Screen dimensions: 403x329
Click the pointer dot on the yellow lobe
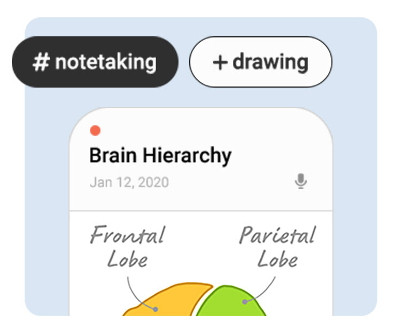[156, 309]
